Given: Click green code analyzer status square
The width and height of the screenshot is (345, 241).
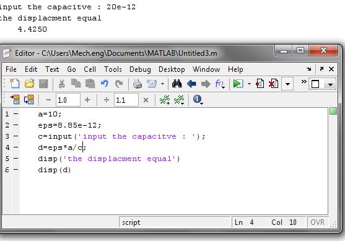Looking at the screenshot, I should pyautogui.click(x=333, y=111).
